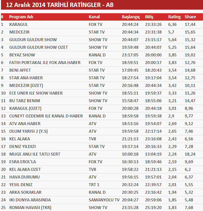Click share value '19,02'

(x=190, y=55)
